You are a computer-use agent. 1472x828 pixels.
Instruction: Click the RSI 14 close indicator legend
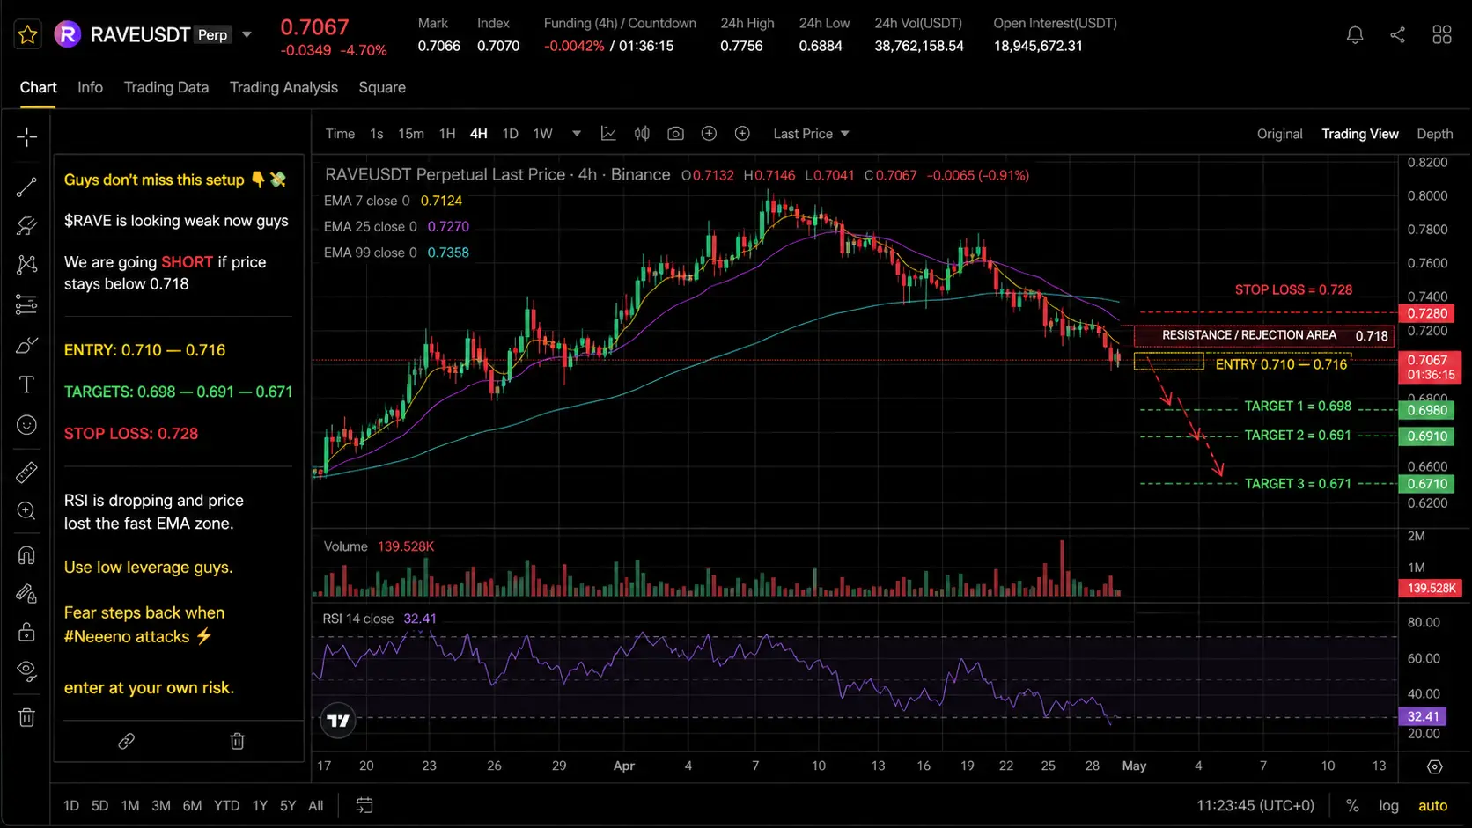379,619
